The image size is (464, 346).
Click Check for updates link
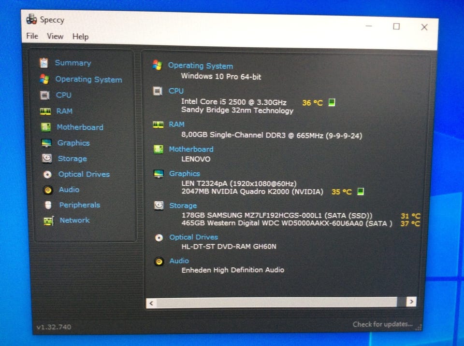[x=383, y=324]
